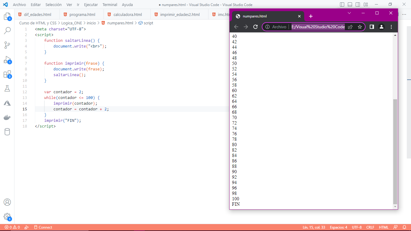Toggle the primary side bar layout
The height and width of the screenshot is (231, 411).
click(x=342, y=5)
